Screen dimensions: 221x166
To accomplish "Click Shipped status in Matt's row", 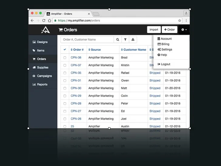I will point(155,88).
